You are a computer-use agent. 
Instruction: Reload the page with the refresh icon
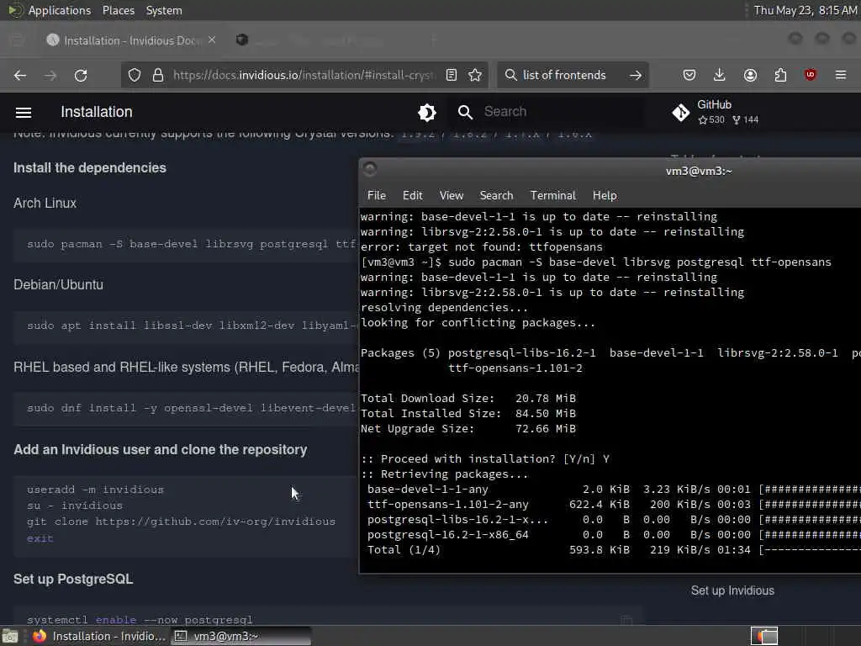[81, 75]
